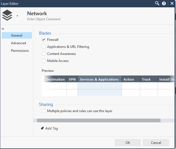Image resolution: width=176 pixels, height=149 pixels.
Task: Switch to the Advanced tab
Action: point(18,43)
